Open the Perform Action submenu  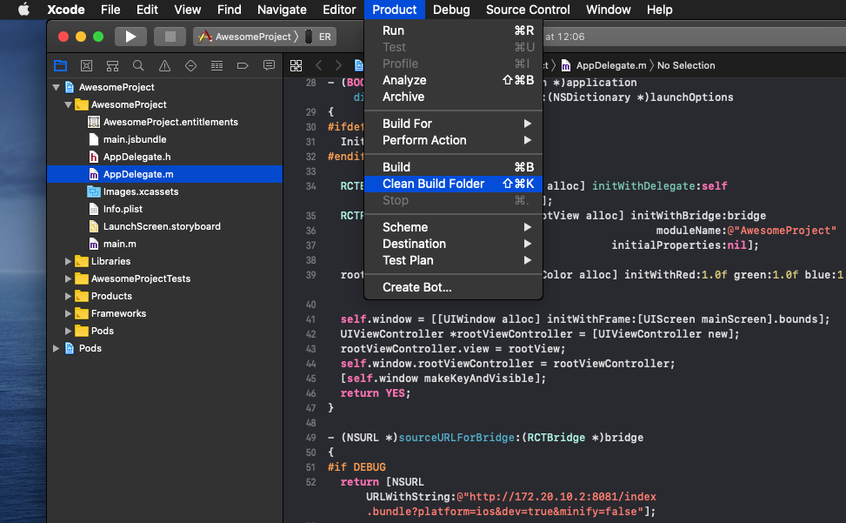click(x=453, y=140)
